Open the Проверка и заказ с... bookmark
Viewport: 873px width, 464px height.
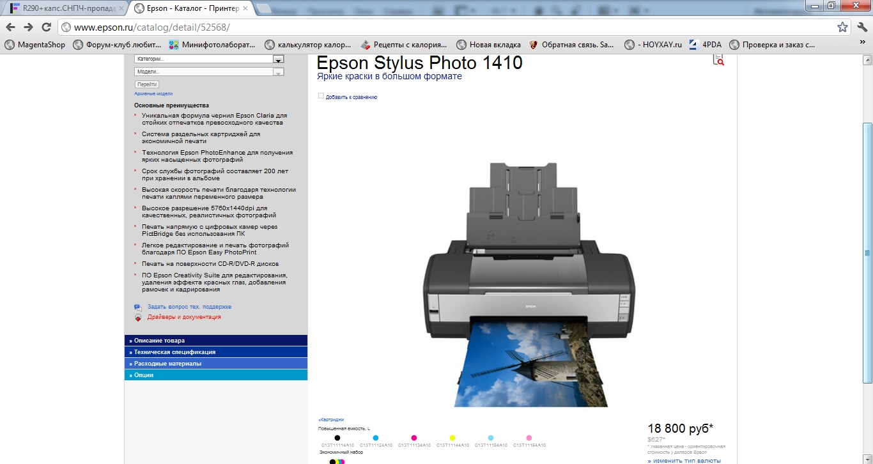772,45
